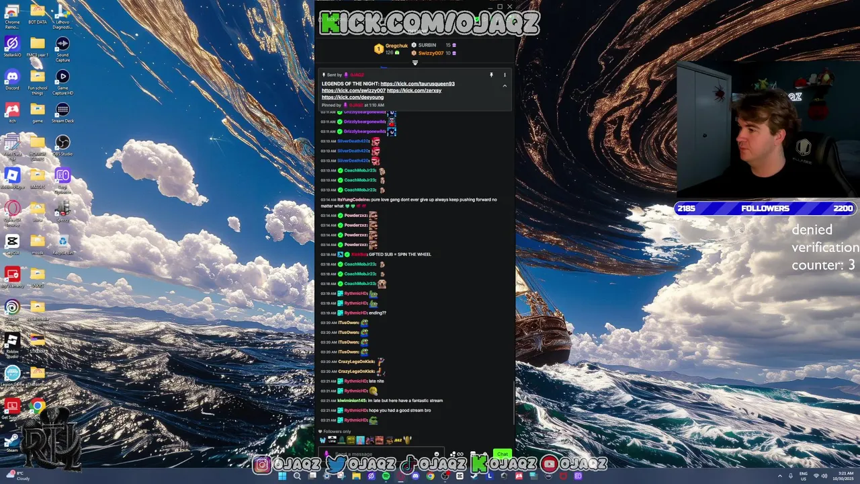Open the Lenovo Diagnostics shortcut
Image resolution: width=860 pixels, height=484 pixels.
point(62,16)
